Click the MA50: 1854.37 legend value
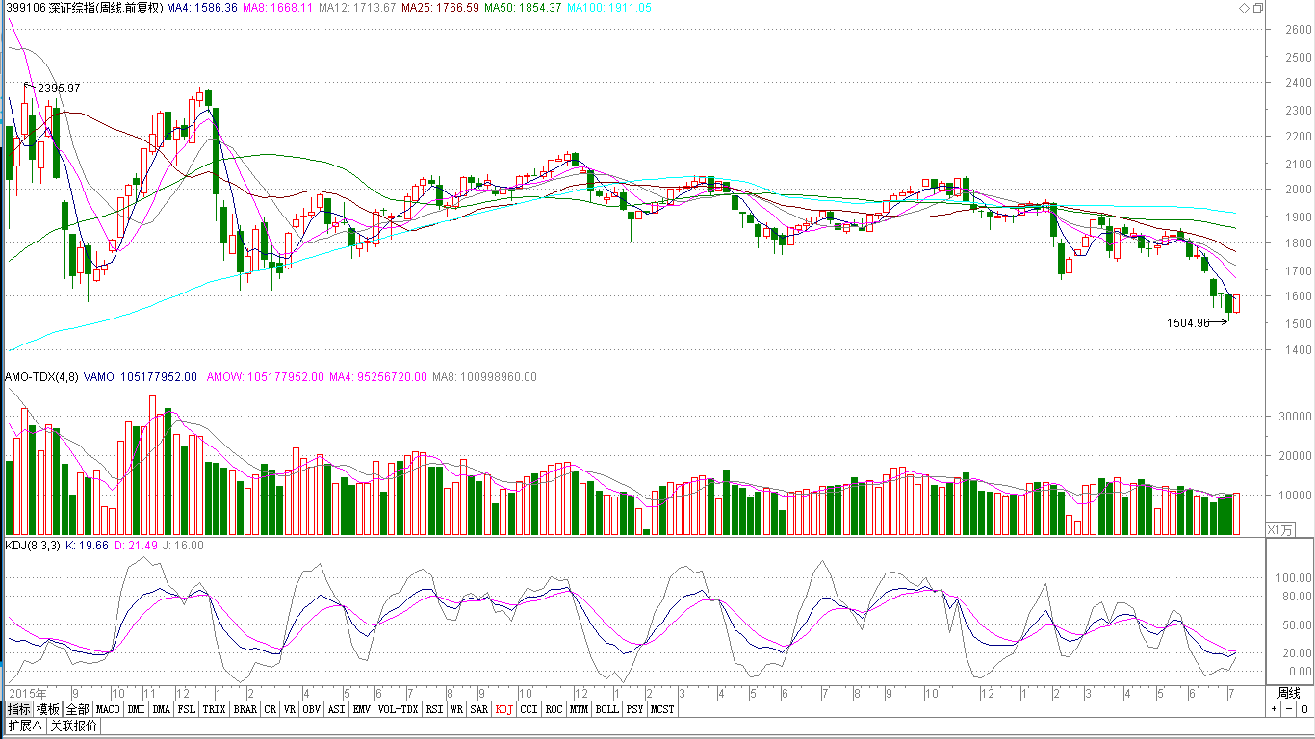This screenshot has height=739, width=1315. (x=524, y=8)
